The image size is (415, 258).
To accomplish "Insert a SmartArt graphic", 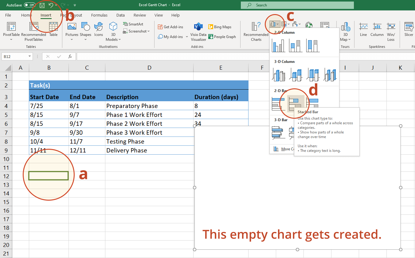I will coord(134,24).
